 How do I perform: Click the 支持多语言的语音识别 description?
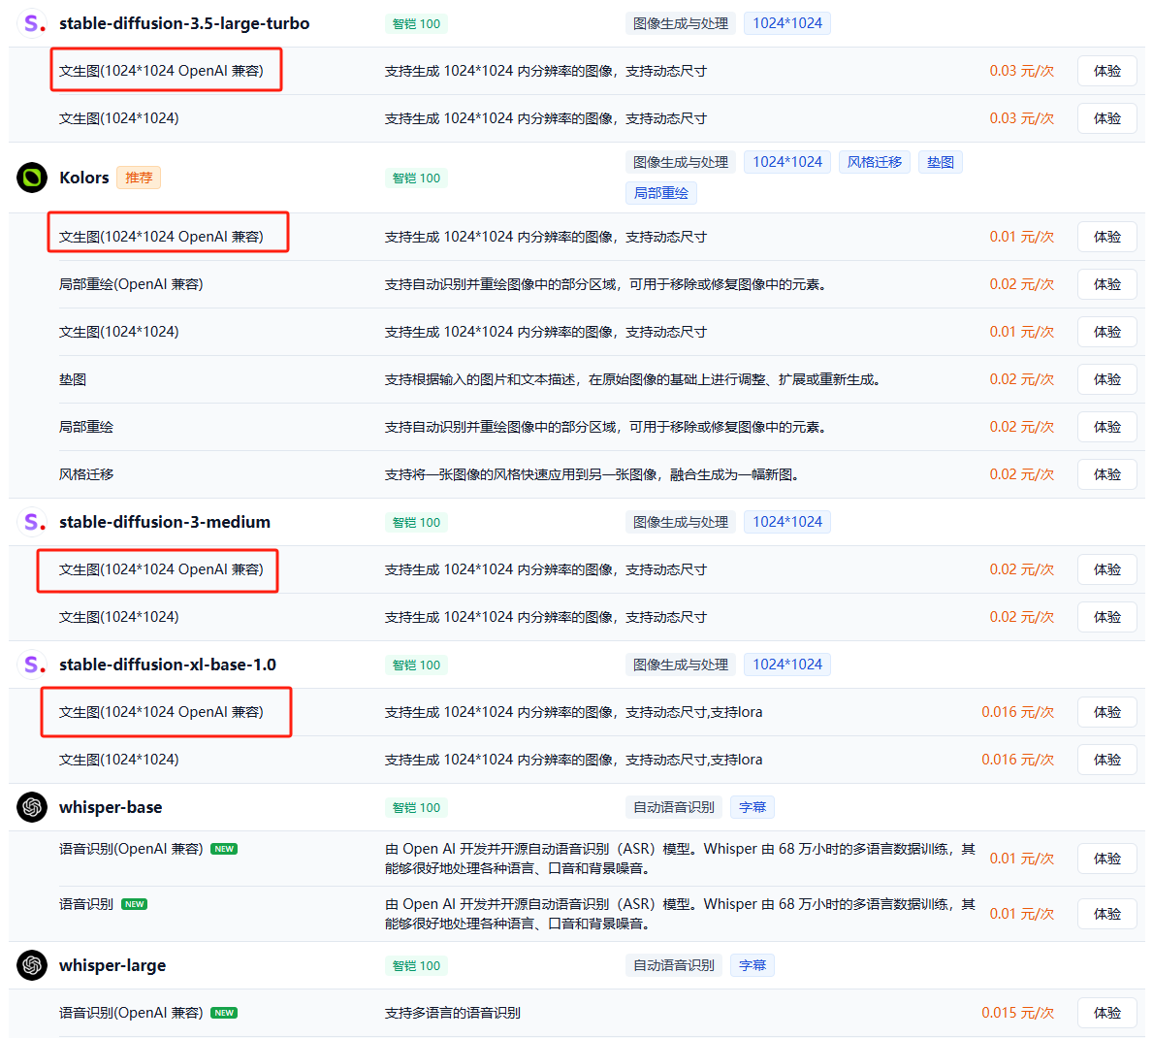[452, 1013]
